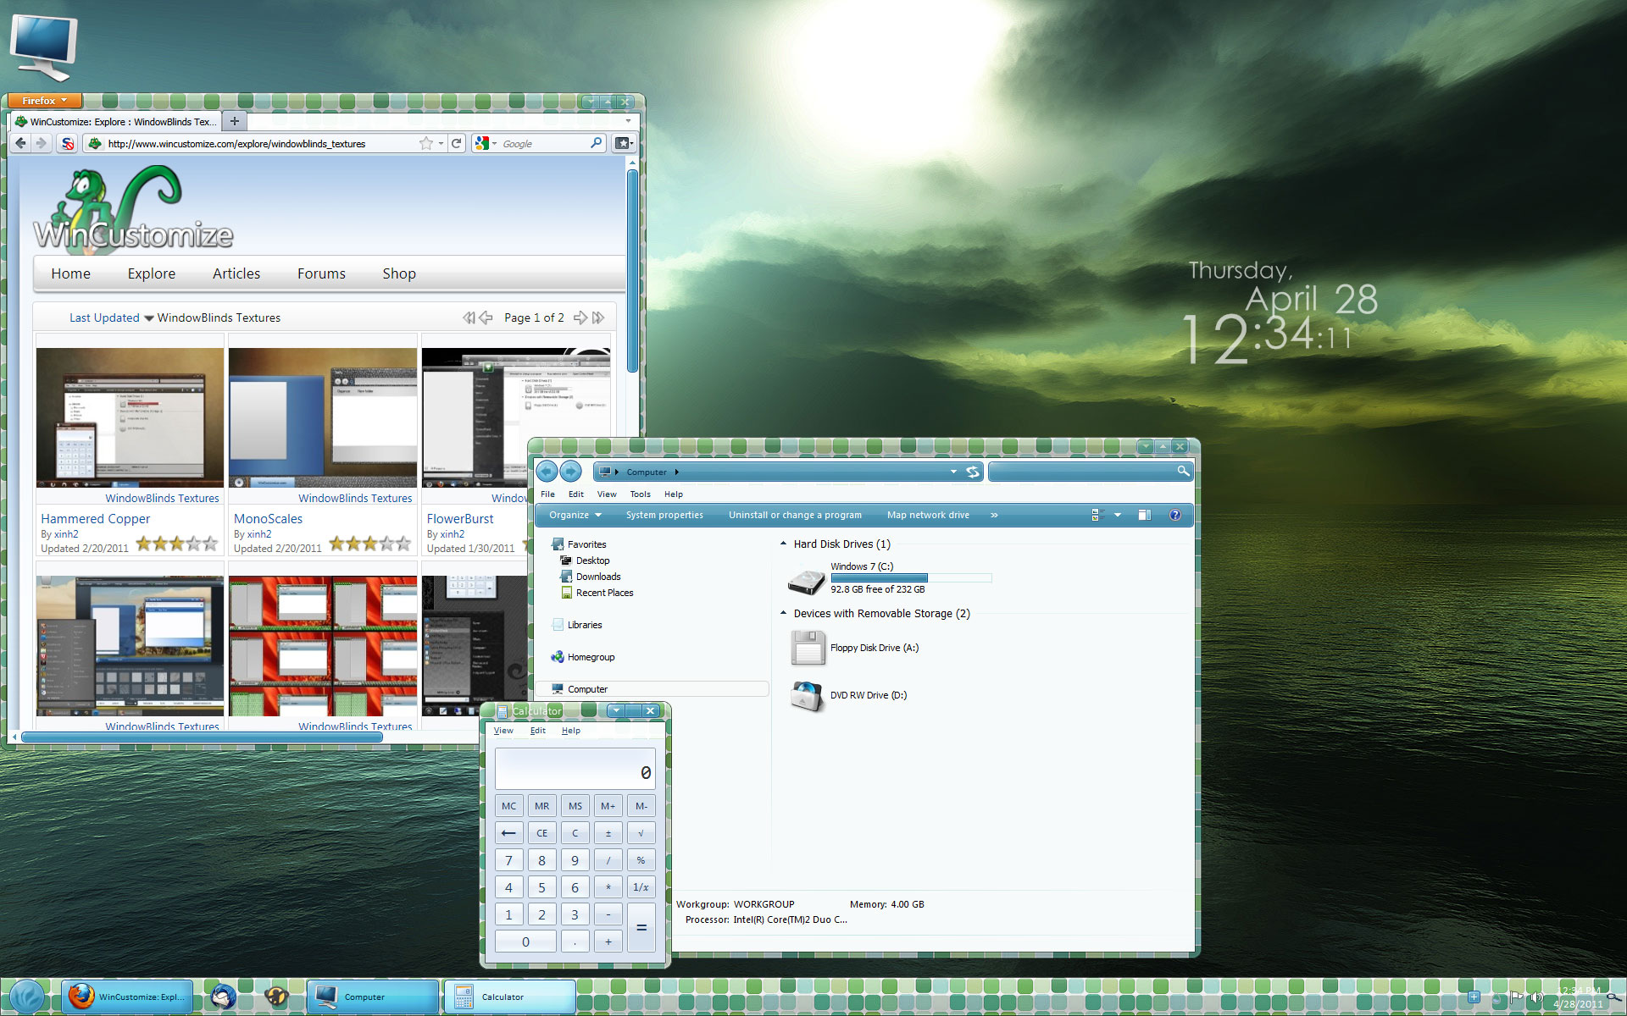Click the Calculator number 7 key
The width and height of the screenshot is (1627, 1016).
508,860
